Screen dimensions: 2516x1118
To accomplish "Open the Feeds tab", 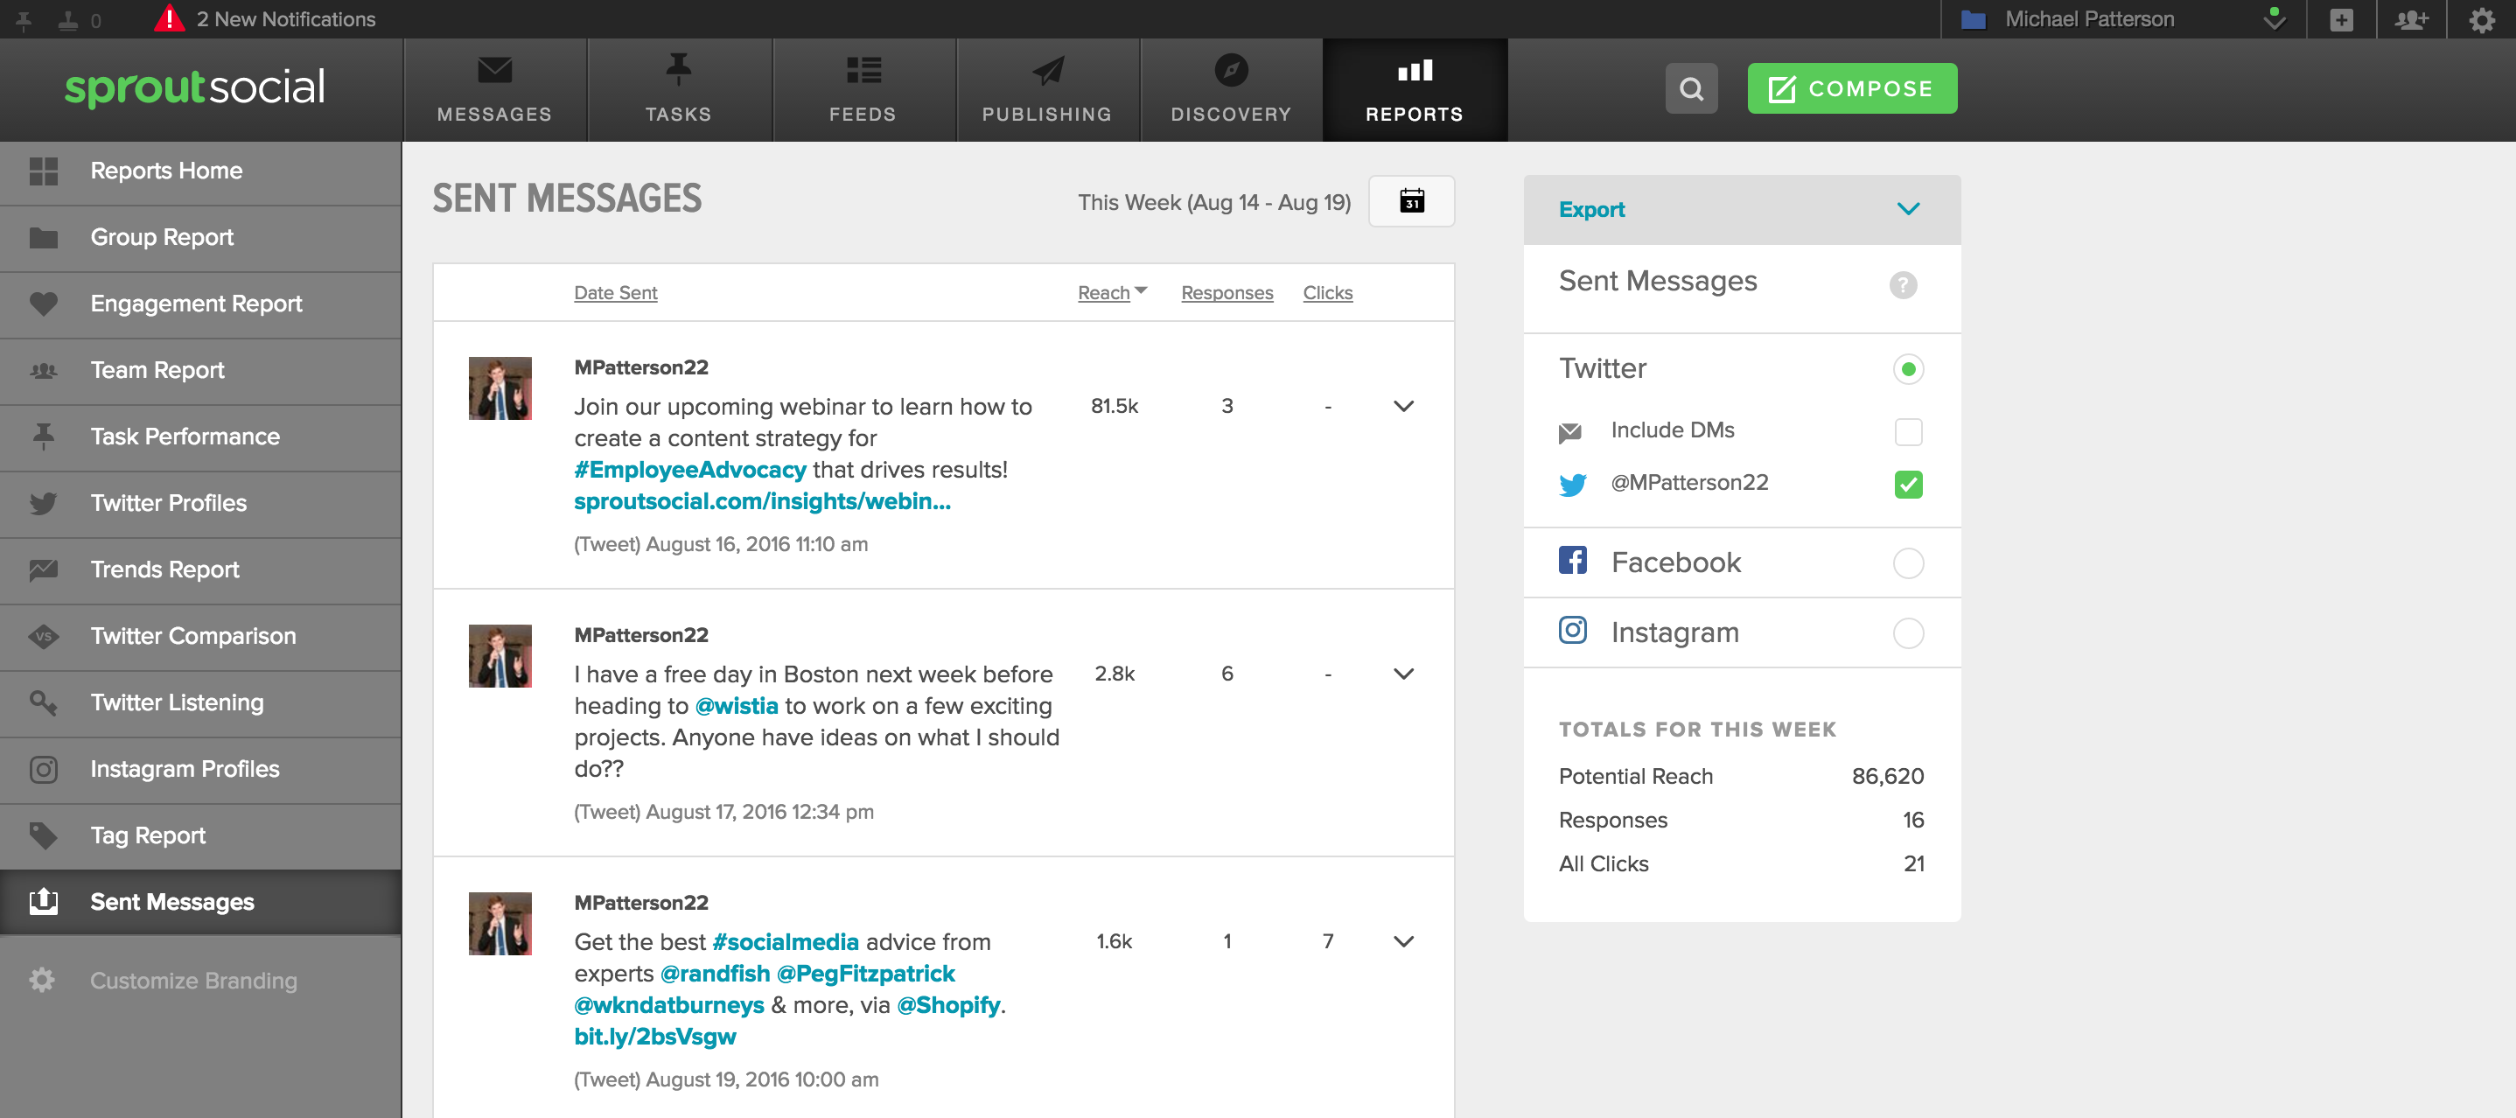I will [x=863, y=90].
